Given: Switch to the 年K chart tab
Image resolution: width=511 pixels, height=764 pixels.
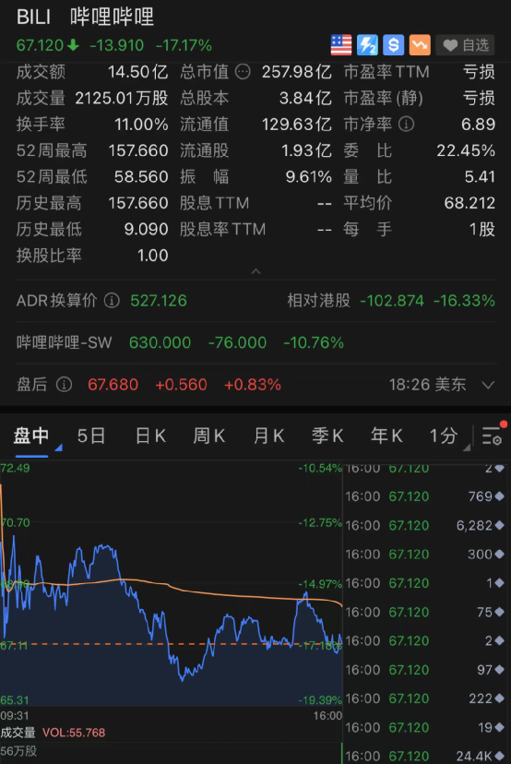Looking at the screenshot, I should pos(386,436).
